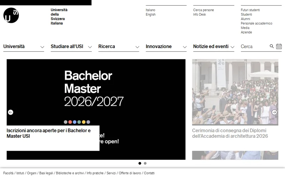Open Iscrizioni ancora aperte headline
This screenshot has height=178, width=285.
[x=48, y=133]
